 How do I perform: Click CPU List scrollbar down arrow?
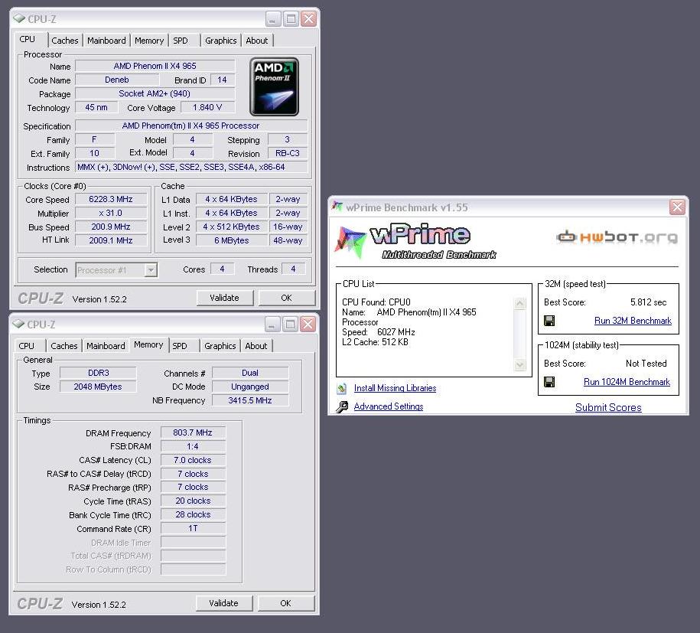point(519,365)
